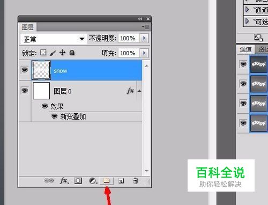Create a new layer
The image size is (268, 205).
[121, 181]
